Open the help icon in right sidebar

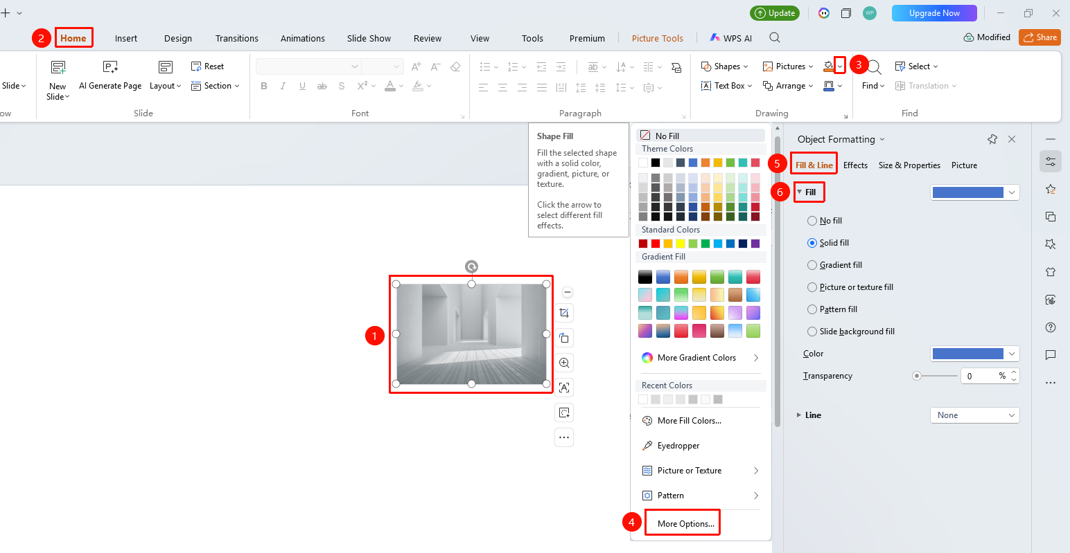coord(1051,327)
